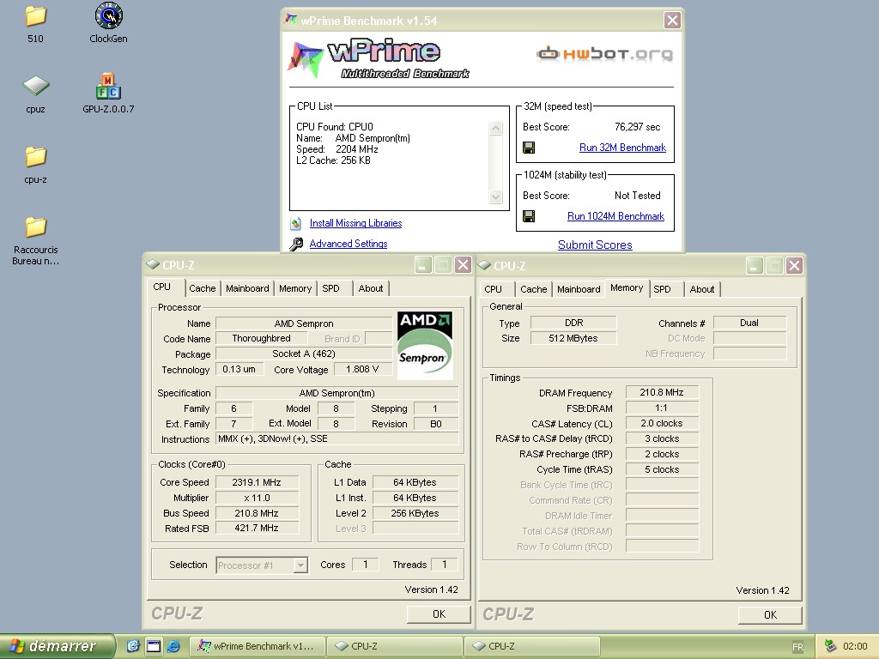Screen dimensions: 879x659
Task: Open the Processor #1 selection dropdown
Action: pos(300,565)
